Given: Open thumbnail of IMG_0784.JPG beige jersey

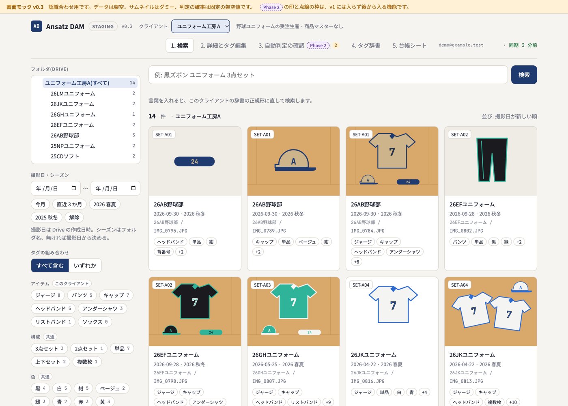Looking at the screenshot, I should (x=392, y=161).
